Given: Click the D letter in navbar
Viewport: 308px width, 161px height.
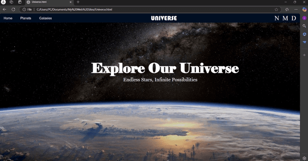Looking at the screenshot, I should pos(293,18).
